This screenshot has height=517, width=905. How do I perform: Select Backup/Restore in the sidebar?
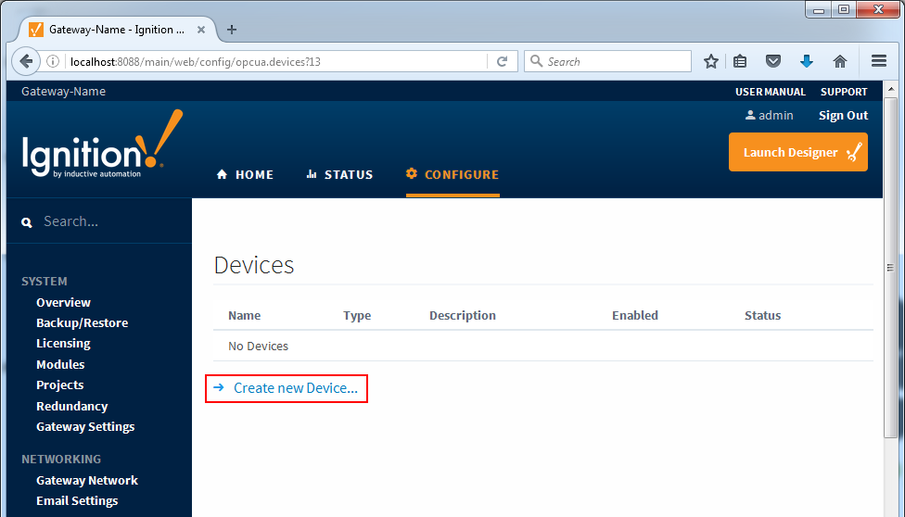[82, 322]
